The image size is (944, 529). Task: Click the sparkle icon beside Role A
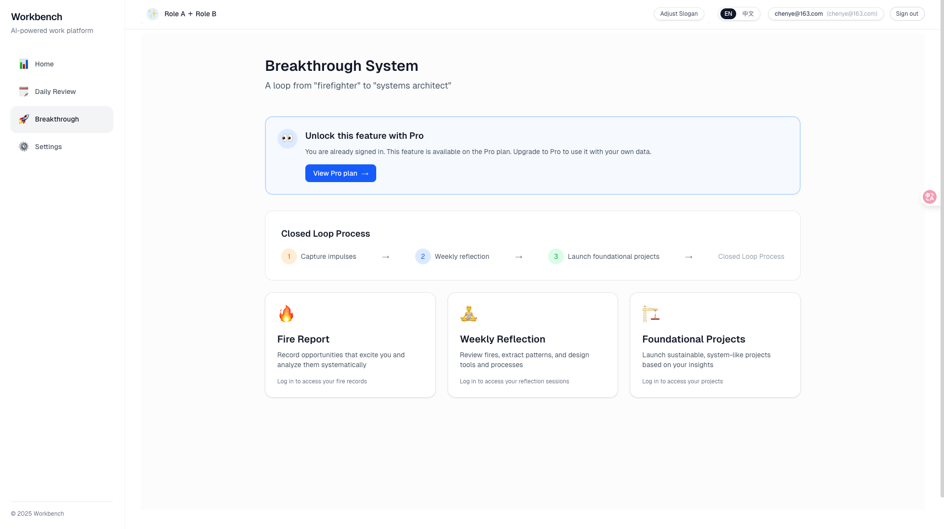pyautogui.click(x=153, y=14)
